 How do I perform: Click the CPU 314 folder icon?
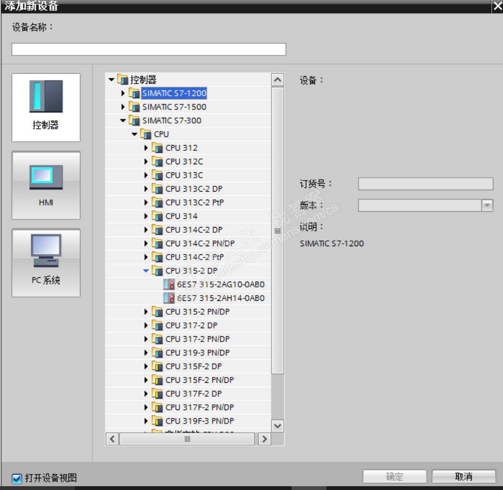click(157, 216)
